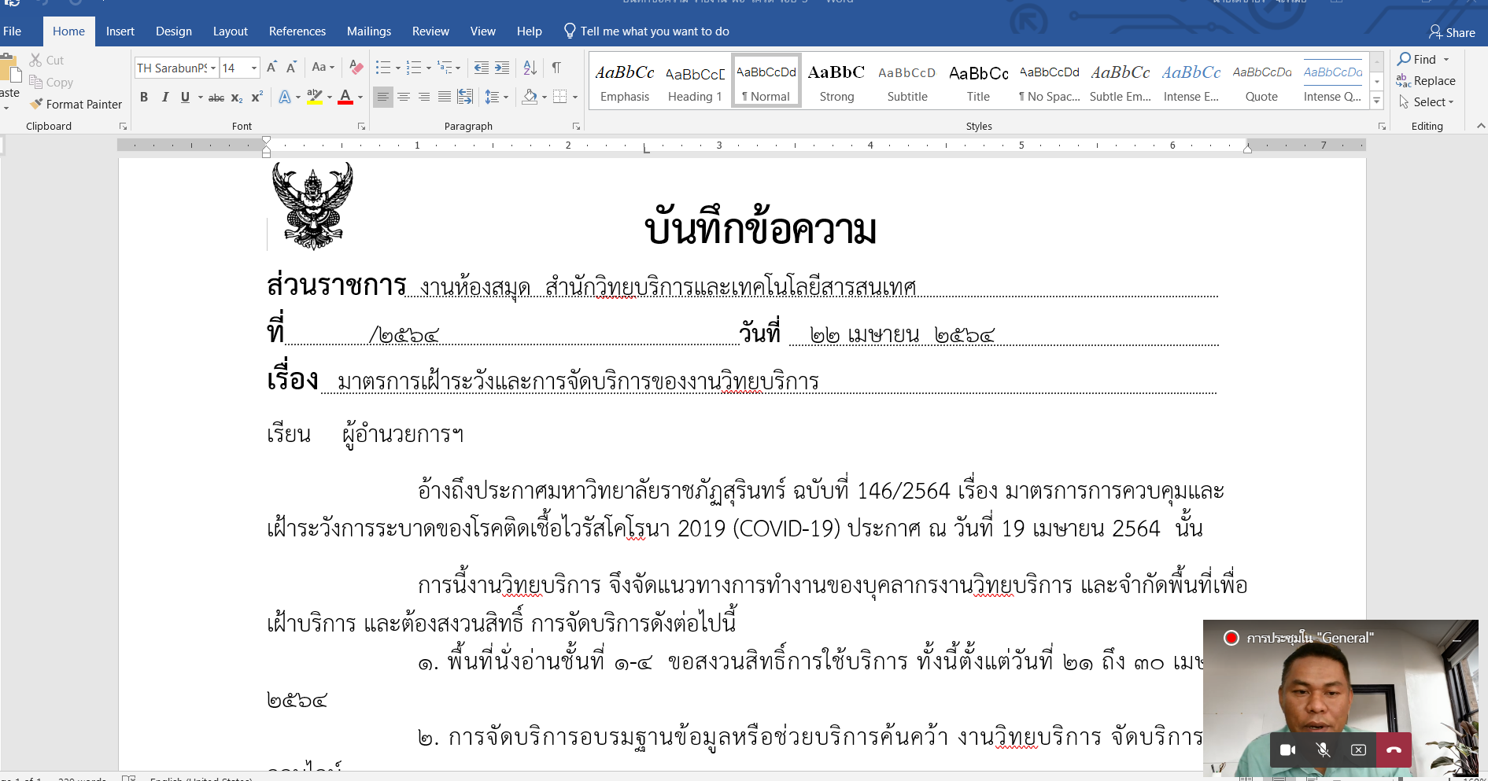1488x781 pixels.
Task: Toggle the show paragraph marks button
Action: [x=556, y=68]
